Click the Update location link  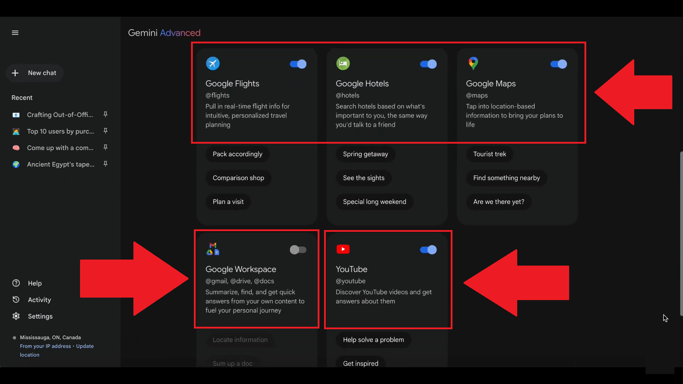(x=85, y=346)
